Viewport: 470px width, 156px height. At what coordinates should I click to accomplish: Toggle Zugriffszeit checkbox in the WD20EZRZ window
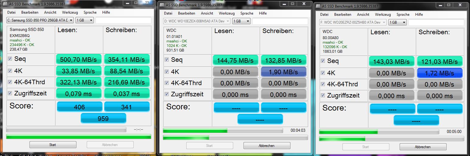pos(323,95)
